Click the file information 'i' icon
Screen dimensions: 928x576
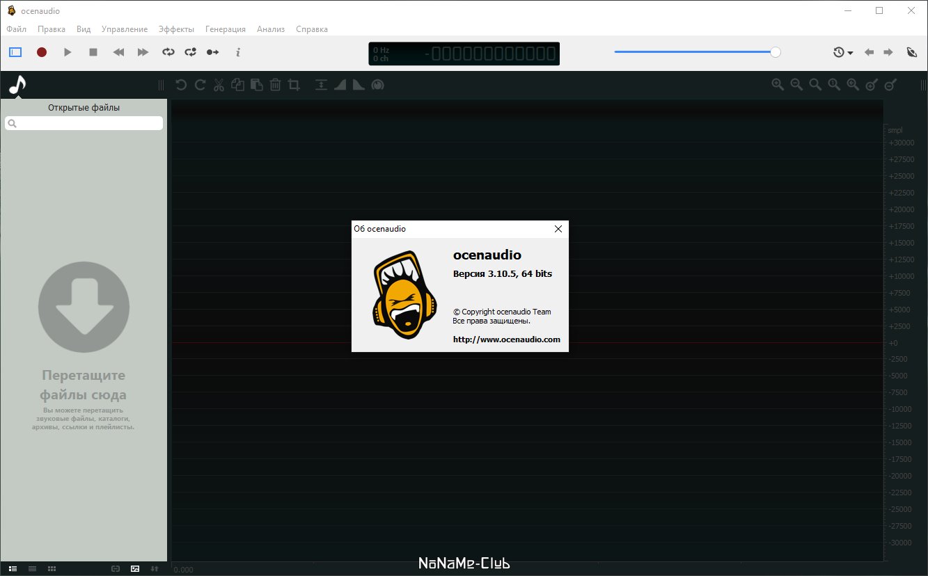[x=238, y=52]
